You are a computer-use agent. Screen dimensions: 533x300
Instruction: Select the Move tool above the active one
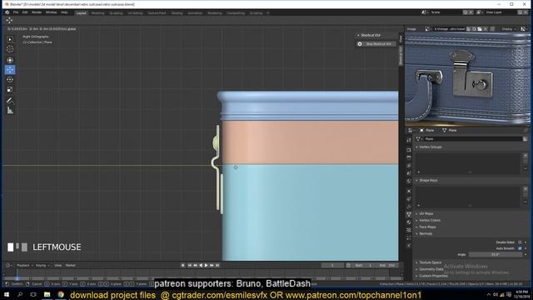coord(10,60)
